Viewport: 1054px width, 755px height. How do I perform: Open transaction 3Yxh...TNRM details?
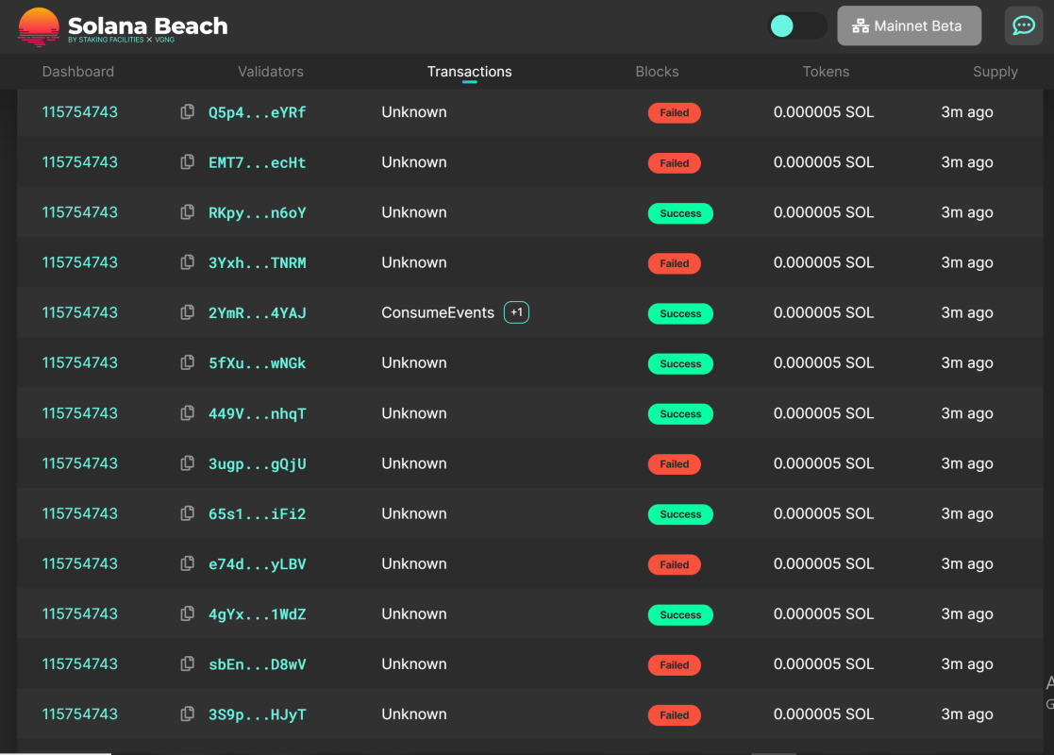(x=257, y=262)
